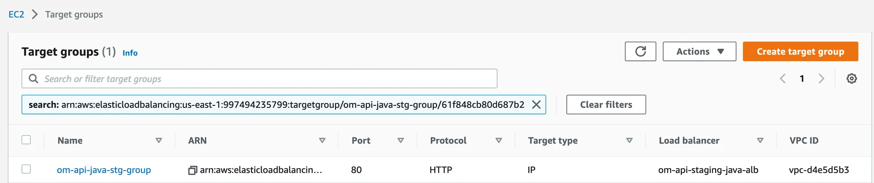Viewport: 874px width, 183px height.
Task: Click the search magnifier icon
Action: tap(33, 79)
